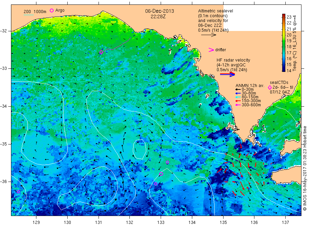Click the cyan 80-150m ANMN arrow
309x227 pixels.
pyautogui.click(x=238, y=97)
